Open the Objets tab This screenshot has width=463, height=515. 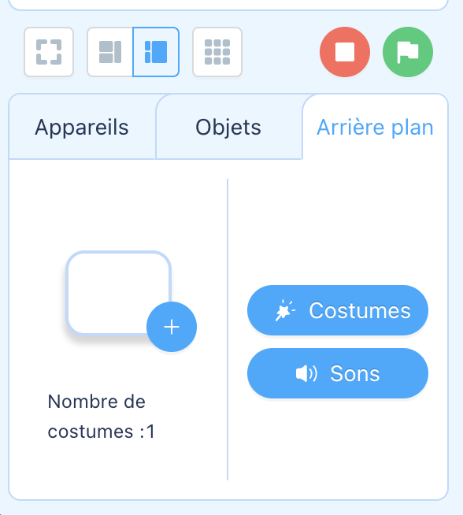pos(228,127)
